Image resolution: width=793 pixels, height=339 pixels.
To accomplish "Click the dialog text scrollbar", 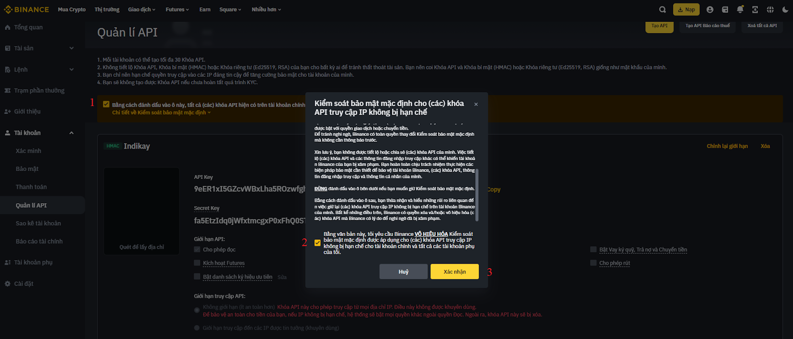I will click(x=477, y=194).
